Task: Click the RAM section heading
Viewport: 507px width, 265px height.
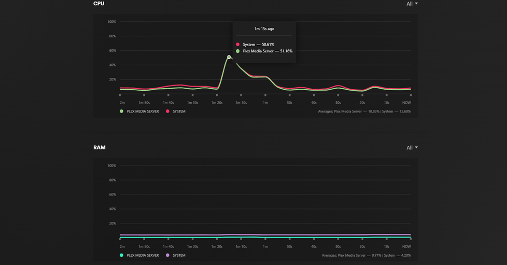Action: (x=99, y=148)
